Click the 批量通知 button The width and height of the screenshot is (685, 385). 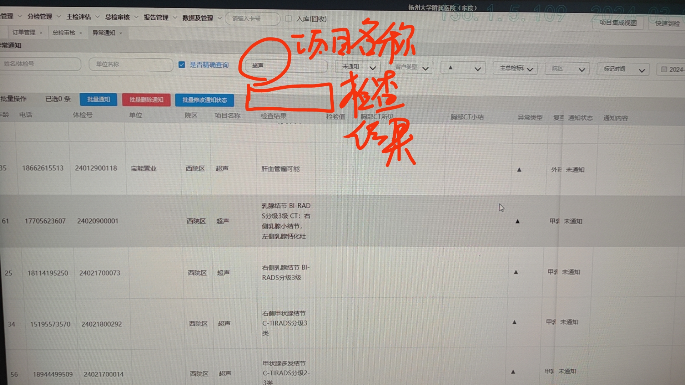pos(99,99)
